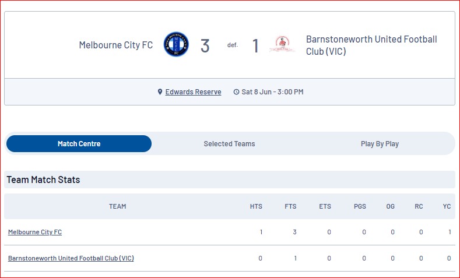This screenshot has width=460, height=278.
Task: Click the HTS column header
Action: tap(256, 206)
